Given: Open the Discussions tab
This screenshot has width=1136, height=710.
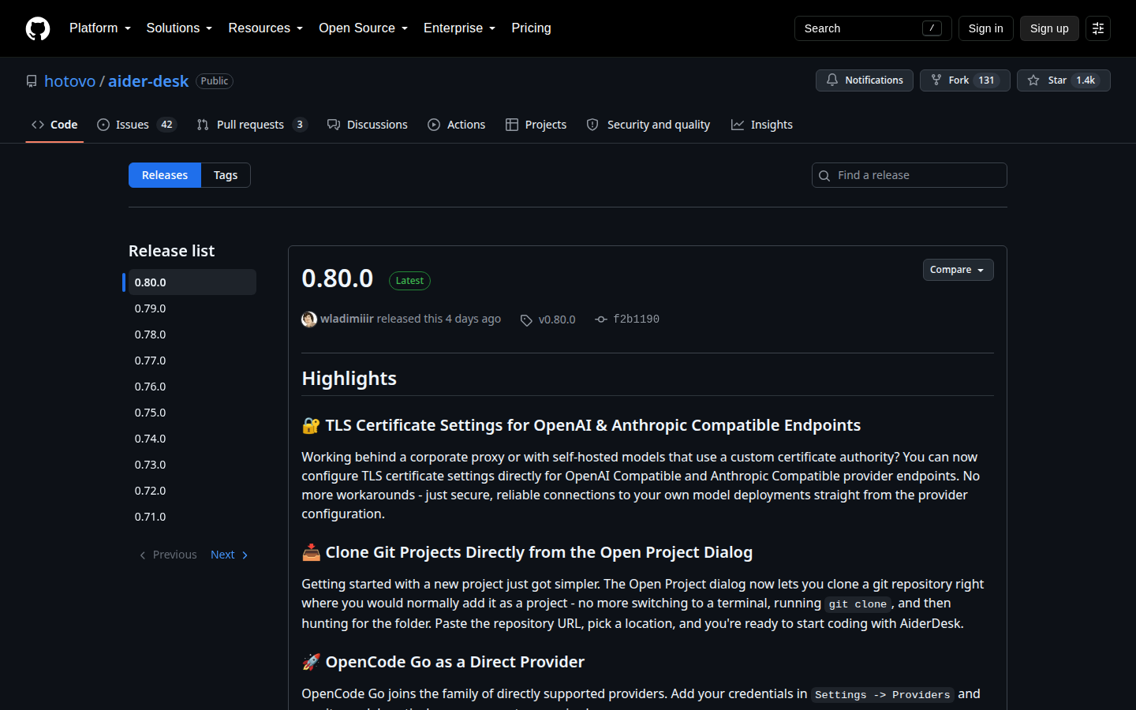Looking at the screenshot, I should (x=368, y=125).
